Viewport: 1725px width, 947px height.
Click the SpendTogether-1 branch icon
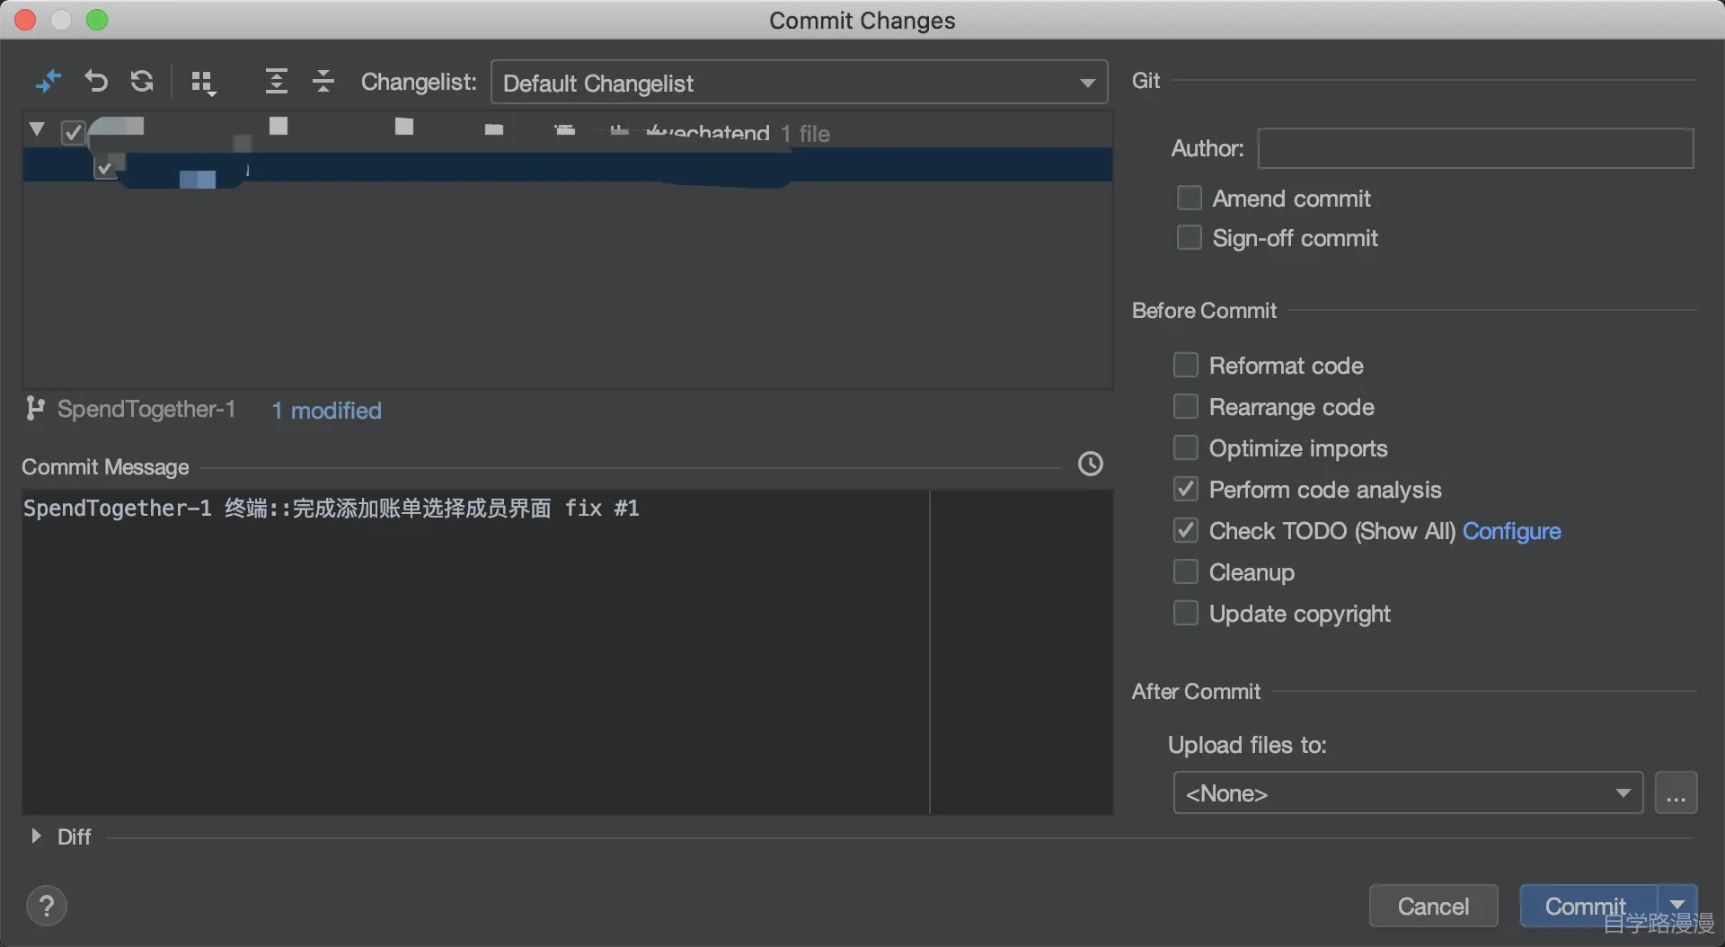(x=35, y=409)
